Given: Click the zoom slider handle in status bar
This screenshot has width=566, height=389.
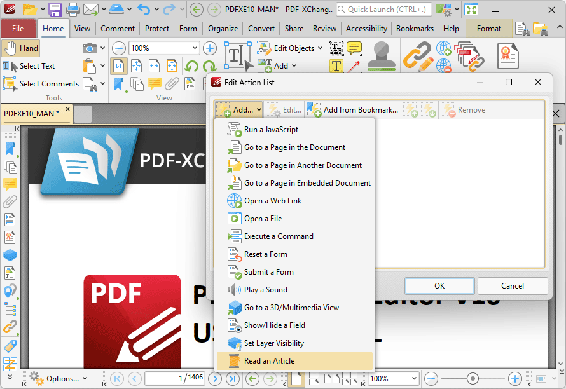Looking at the screenshot, I should click(x=473, y=379).
